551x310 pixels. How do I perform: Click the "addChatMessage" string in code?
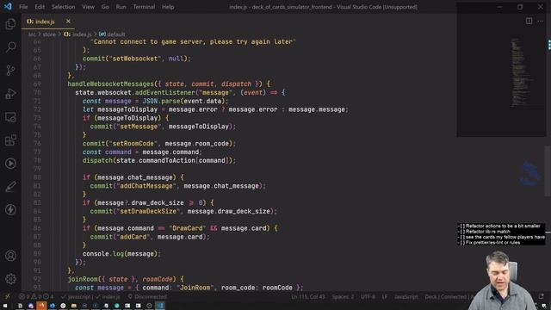146,186
